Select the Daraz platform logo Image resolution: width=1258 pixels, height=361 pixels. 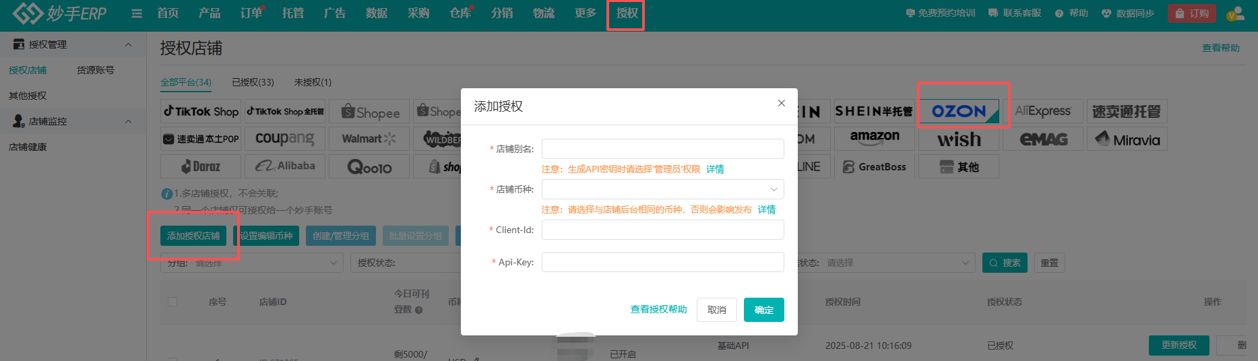(x=201, y=166)
